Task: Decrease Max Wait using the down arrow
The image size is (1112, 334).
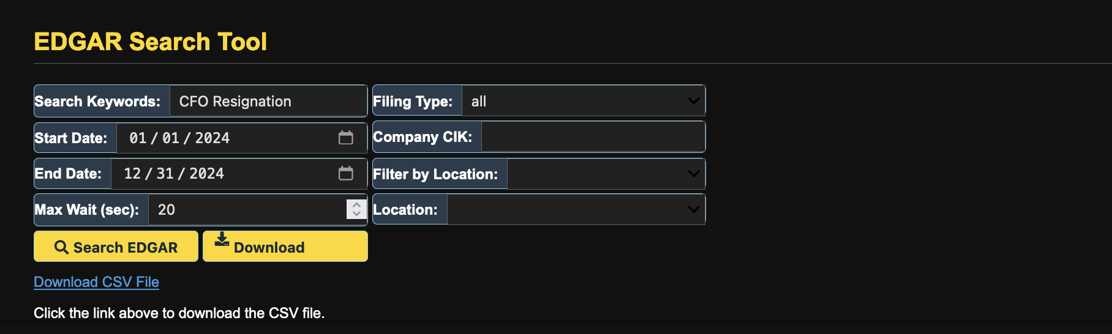Action: (356, 214)
